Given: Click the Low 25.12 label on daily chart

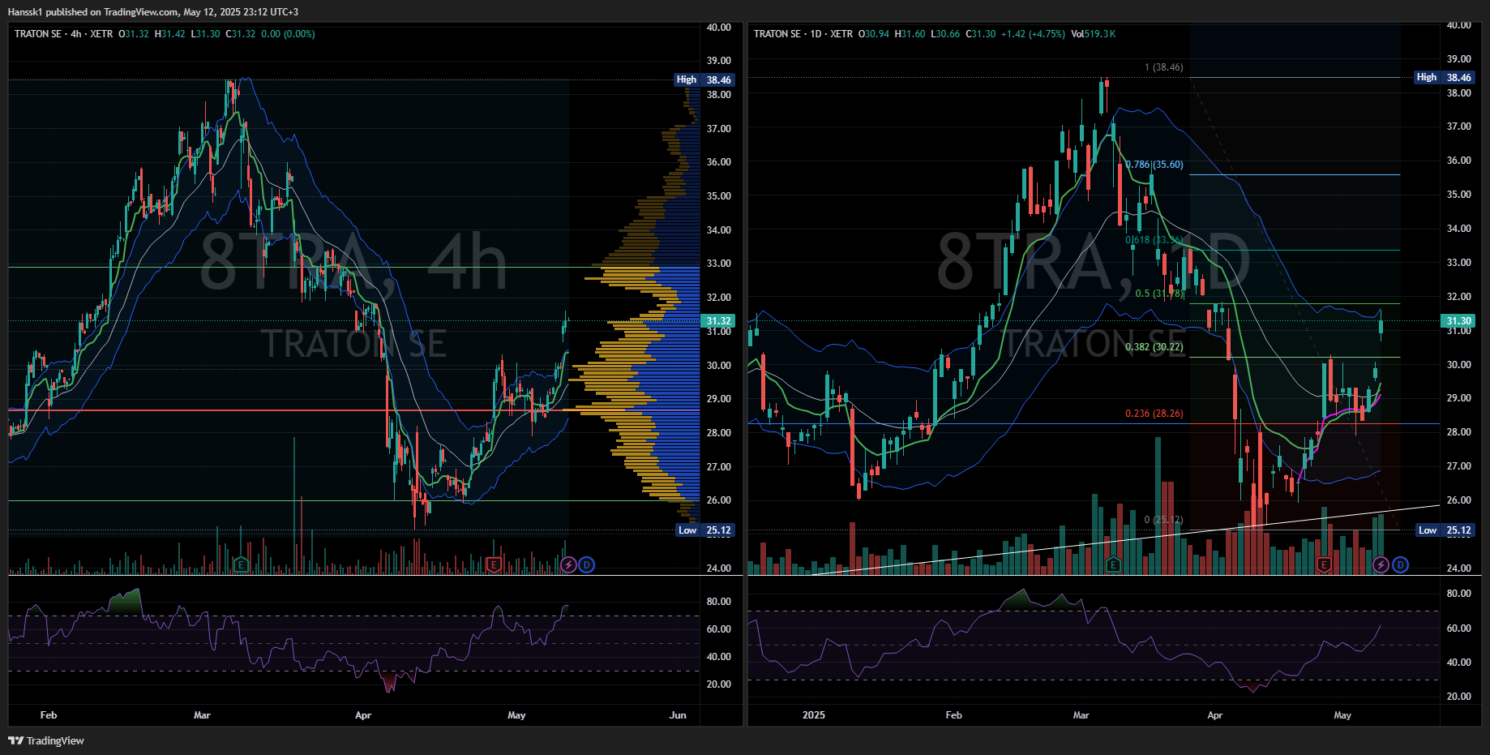Looking at the screenshot, I should pos(1445,530).
